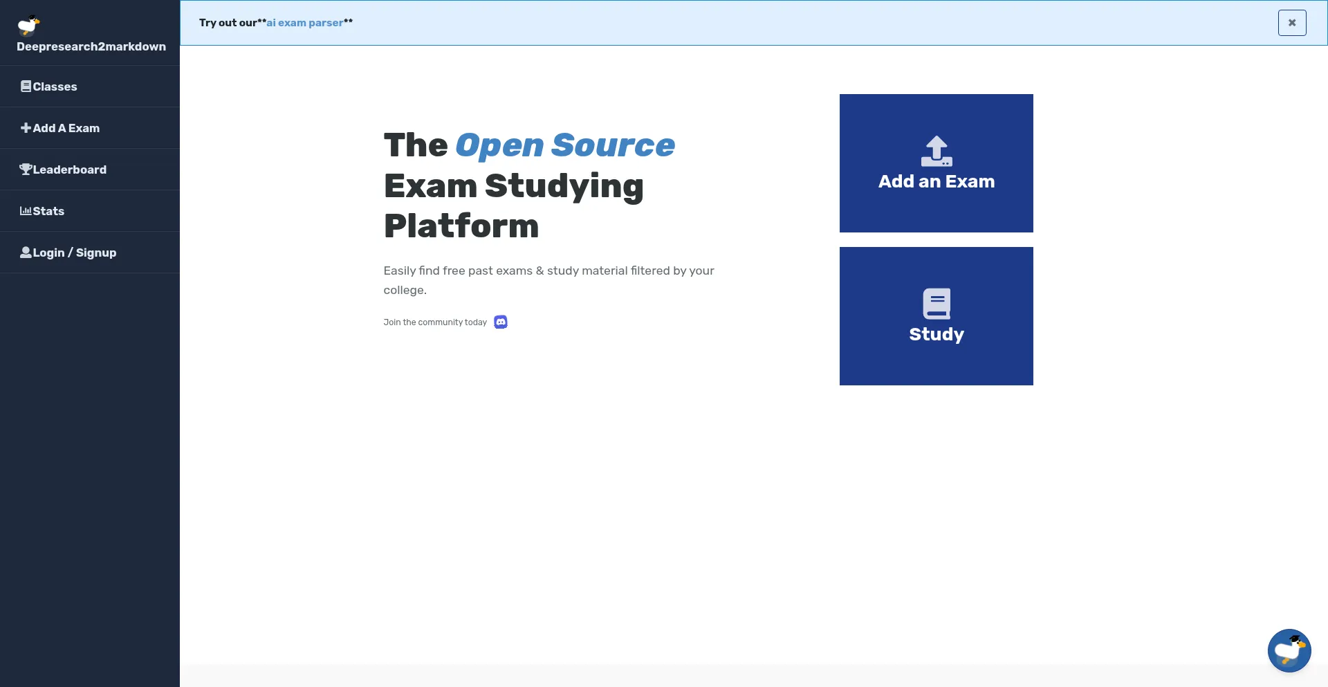This screenshot has width=1328, height=687.
Task: Open the floating duck chat button
Action: (1289, 650)
